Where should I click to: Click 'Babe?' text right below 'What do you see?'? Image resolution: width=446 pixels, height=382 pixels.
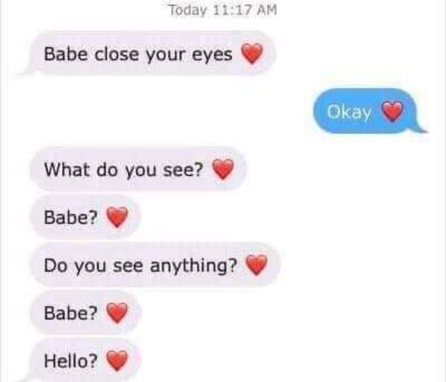coord(70,218)
